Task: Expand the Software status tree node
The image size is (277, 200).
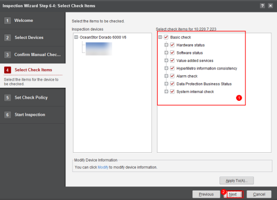Action: pos(166,53)
